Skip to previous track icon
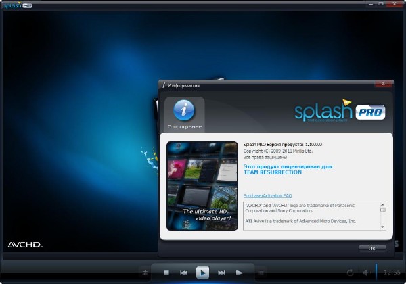Screen dimensions: 406x284 point(184,273)
